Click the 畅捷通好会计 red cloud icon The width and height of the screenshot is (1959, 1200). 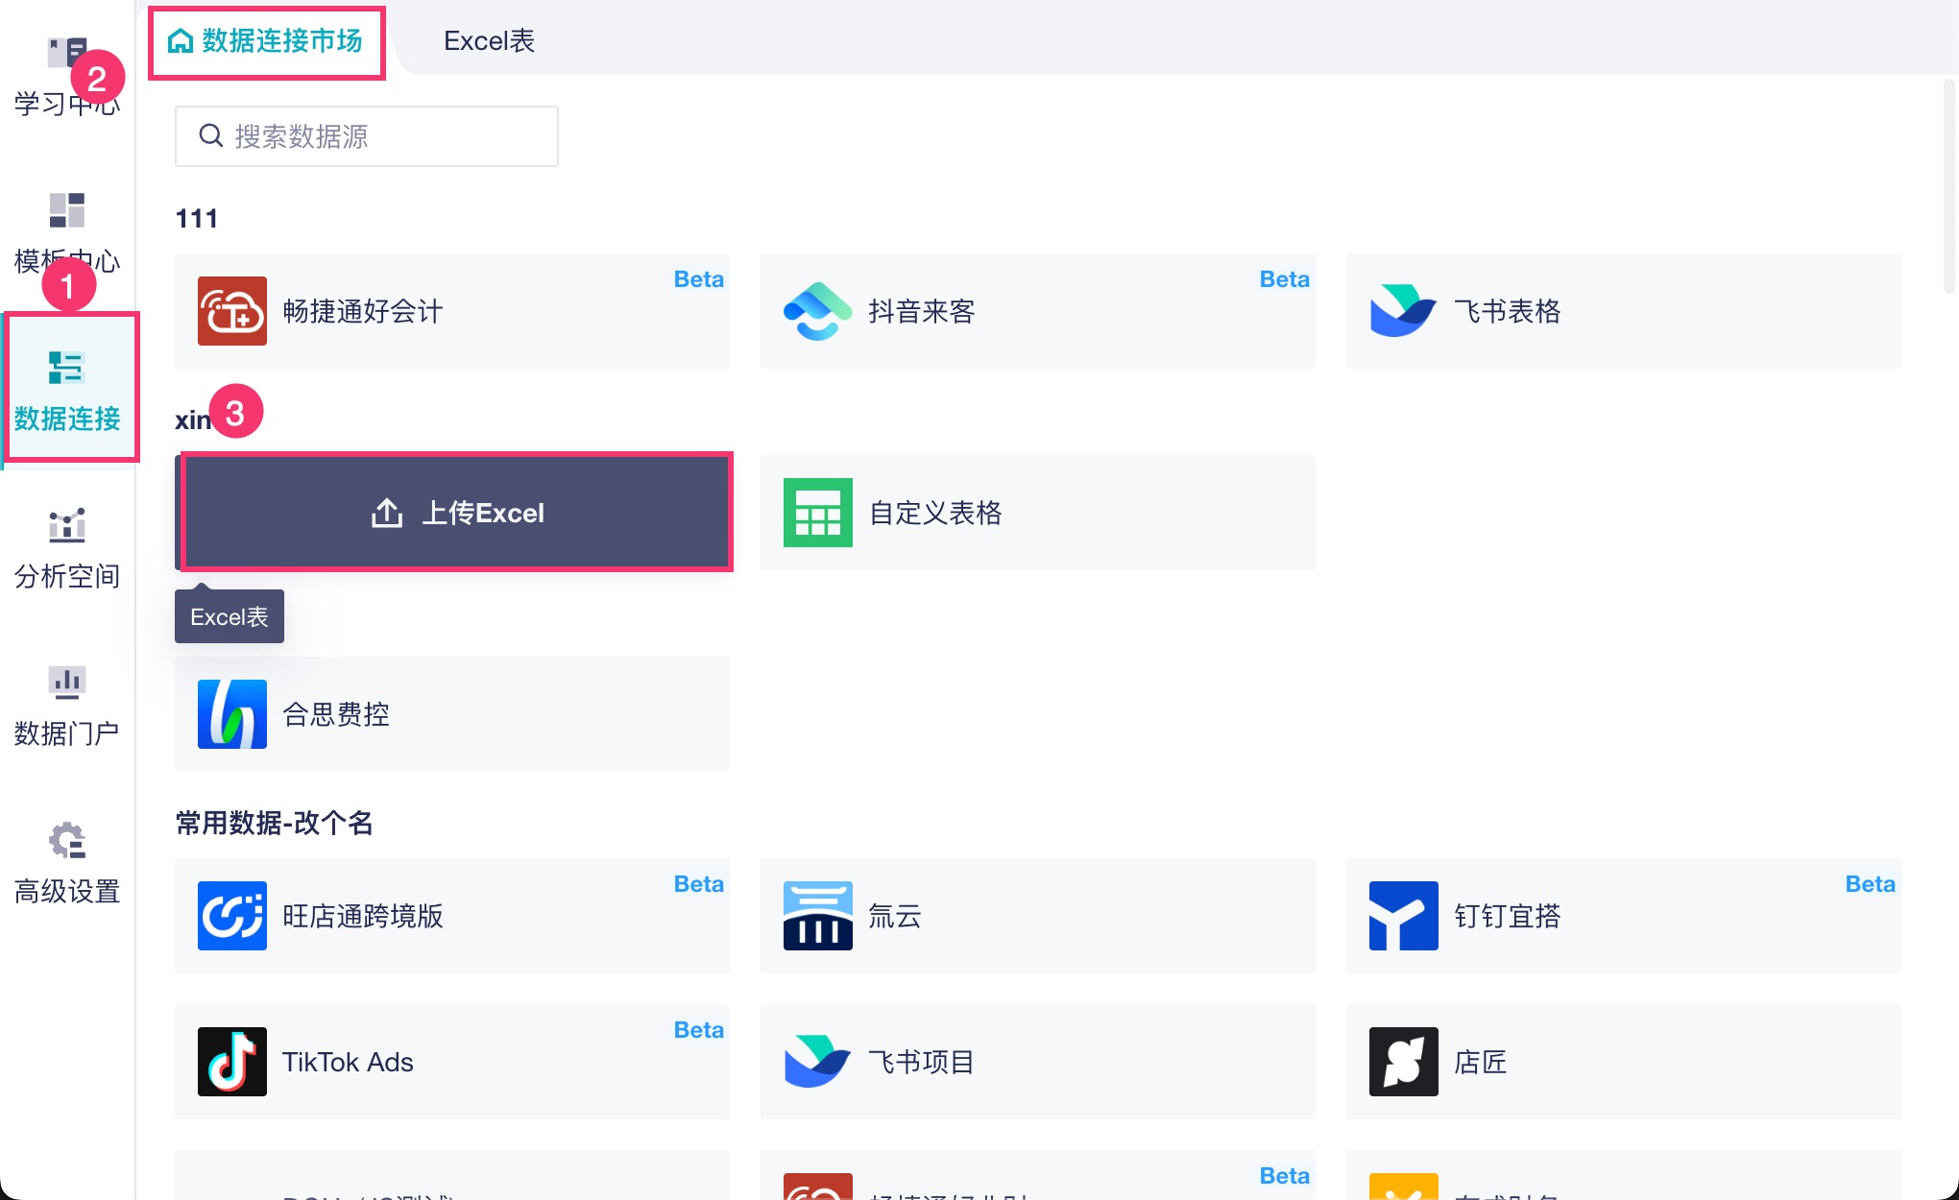pos(232,311)
